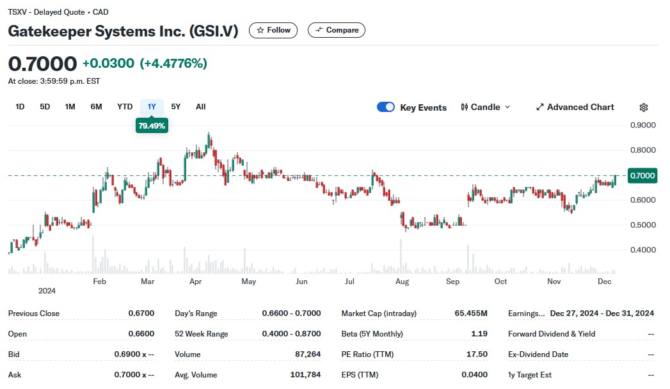Viewport: 670px width, 389px height.
Task: Click the TSXV - Delayed Quote text
Action: [46, 12]
